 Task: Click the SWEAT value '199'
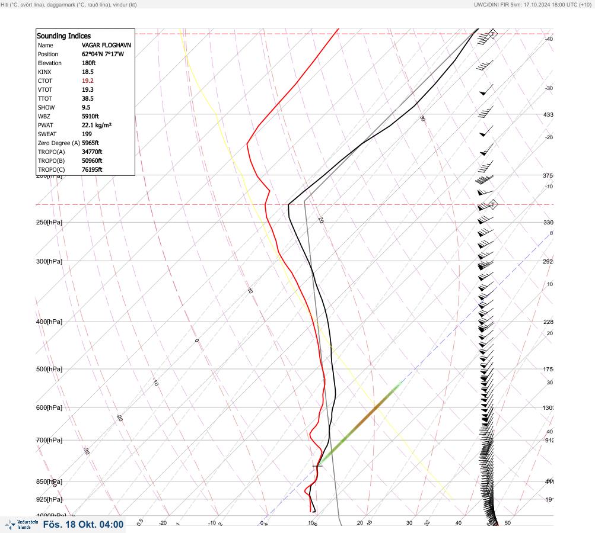[x=87, y=134]
